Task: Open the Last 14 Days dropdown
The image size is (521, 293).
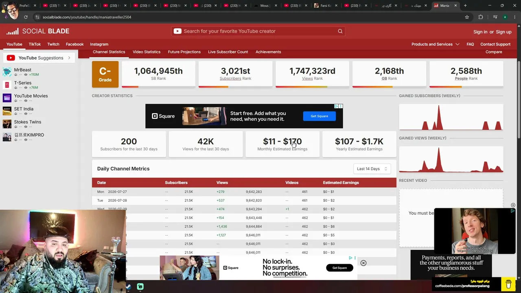Action: (x=372, y=169)
